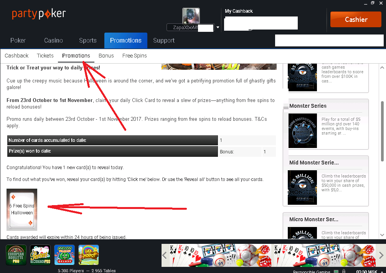The image size is (386, 273).
Task: Select the blue Promotions main tab
Action: [126, 40]
